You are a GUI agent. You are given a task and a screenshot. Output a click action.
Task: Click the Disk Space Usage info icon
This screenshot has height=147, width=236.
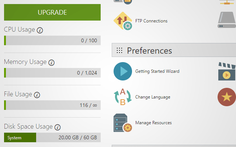click(x=58, y=128)
